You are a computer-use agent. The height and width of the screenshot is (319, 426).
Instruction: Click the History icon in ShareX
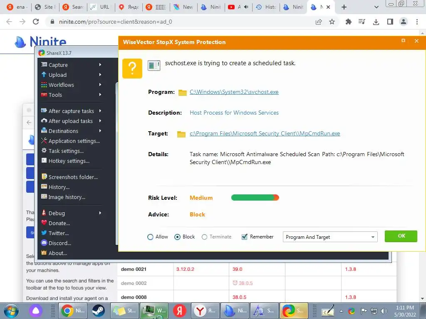(44, 186)
